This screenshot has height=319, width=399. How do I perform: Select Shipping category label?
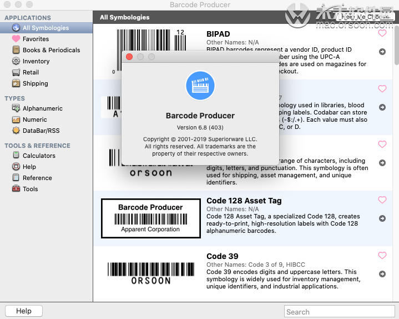pos(36,83)
